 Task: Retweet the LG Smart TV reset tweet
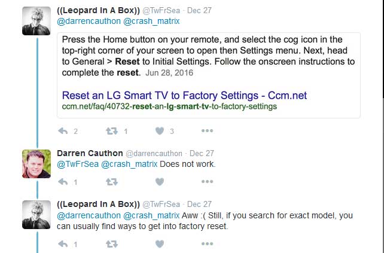point(111,131)
